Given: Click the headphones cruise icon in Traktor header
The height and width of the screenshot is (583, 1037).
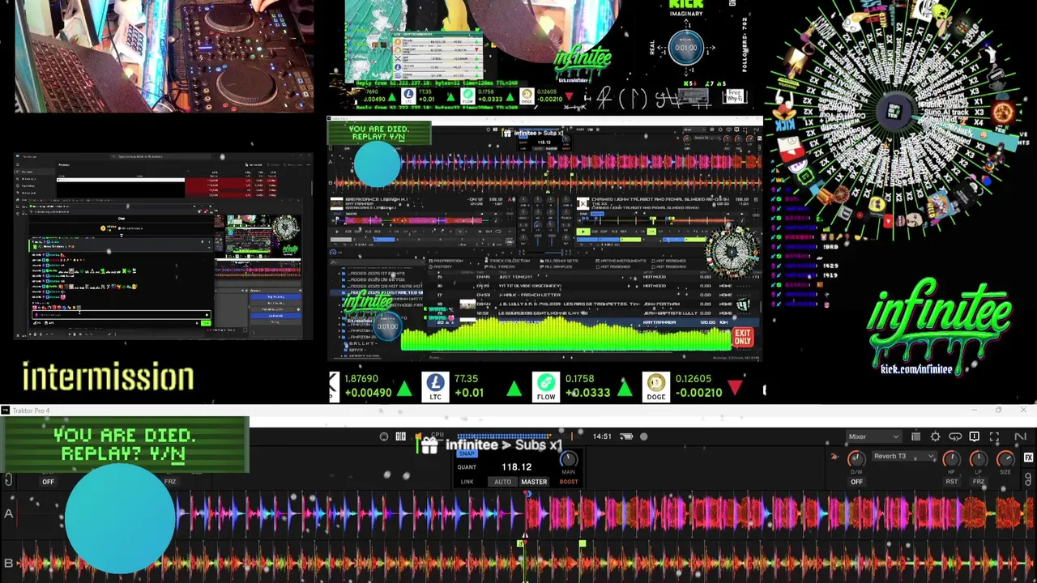Looking at the screenshot, I should click(955, 436).
